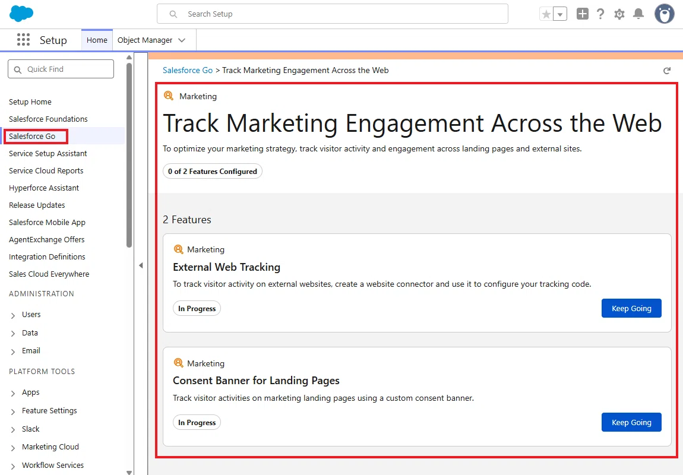Image resolution: width=683 pixels, height=475 pixels.
Task: Click the Marketing icon on Consent Banner card
Action: click(178, 363)
